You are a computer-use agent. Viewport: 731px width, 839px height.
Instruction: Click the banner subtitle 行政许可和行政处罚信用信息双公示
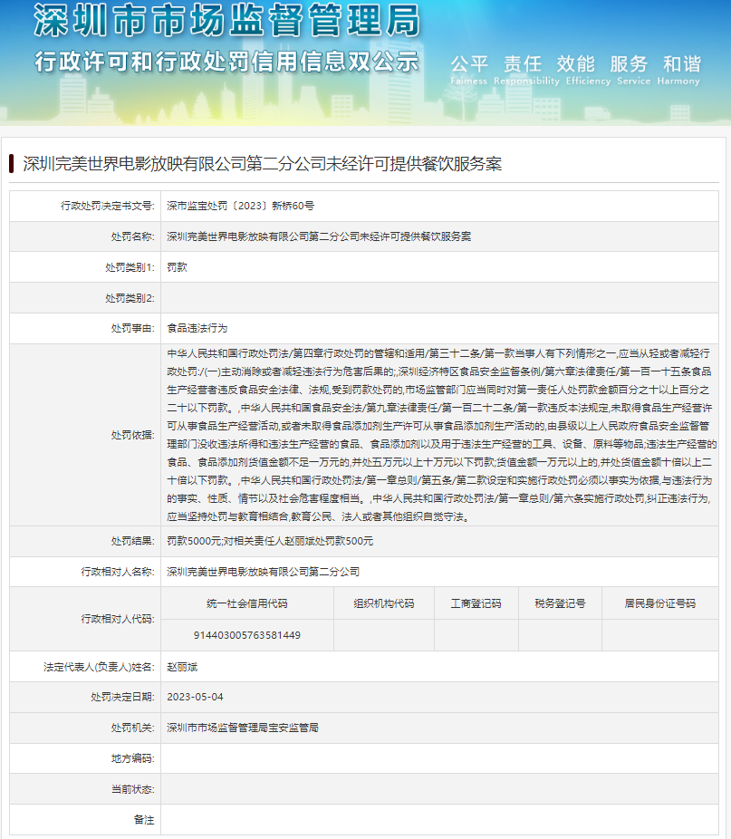pos(226,63)
